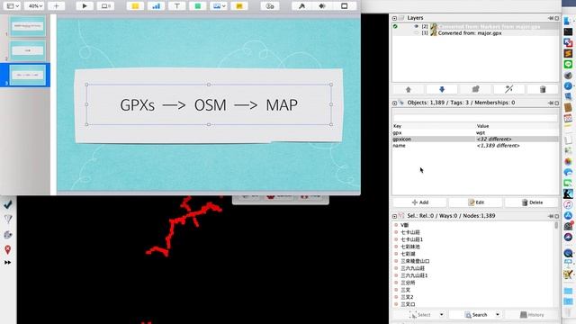Insert a table in Keynote

pos(135,6)
